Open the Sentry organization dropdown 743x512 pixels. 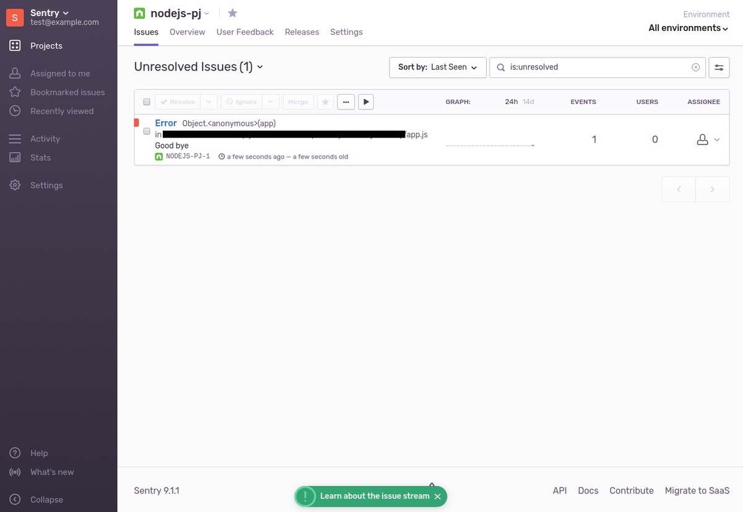pos(50,13)
